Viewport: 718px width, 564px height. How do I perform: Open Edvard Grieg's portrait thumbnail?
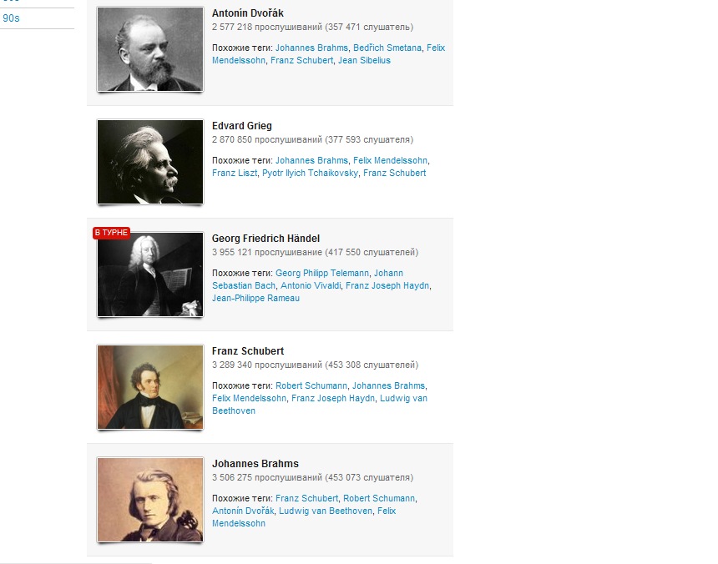point(150,162)
